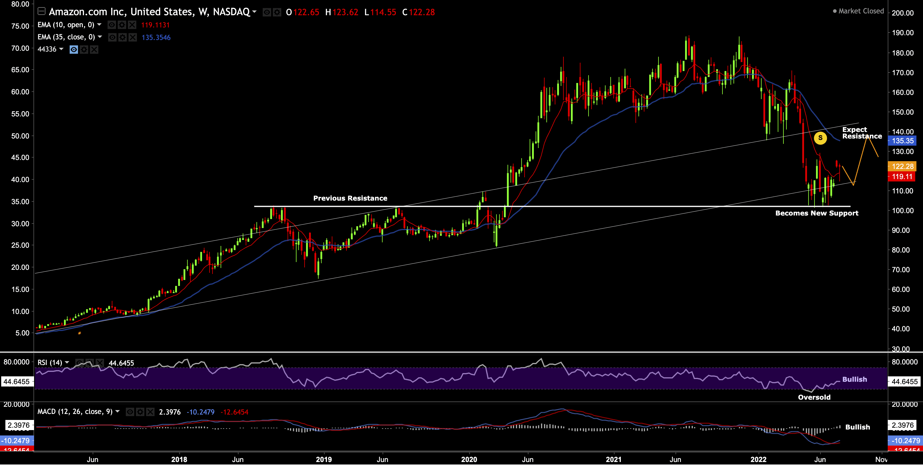This screenshot has width=923, height=465.
Task: Hide EMA (10, open, 0) via eye icon
Action: (x=112, y=25)
